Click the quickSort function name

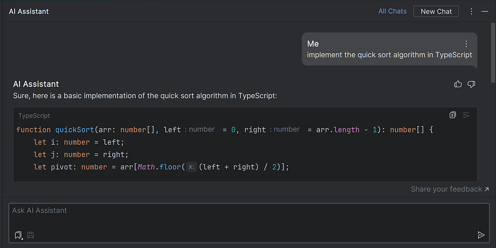point(74,130)
